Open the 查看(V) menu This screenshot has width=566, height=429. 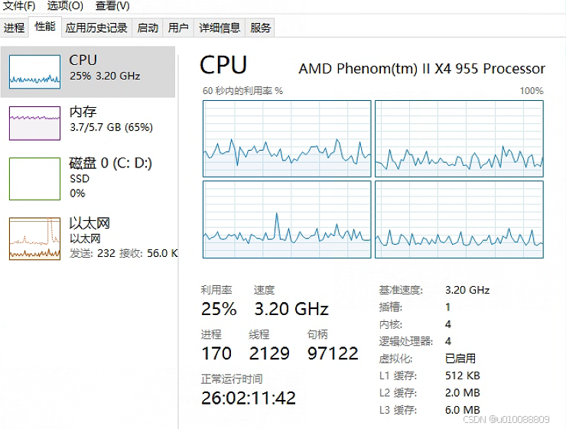pyautogui.click(x=112, y=6)
